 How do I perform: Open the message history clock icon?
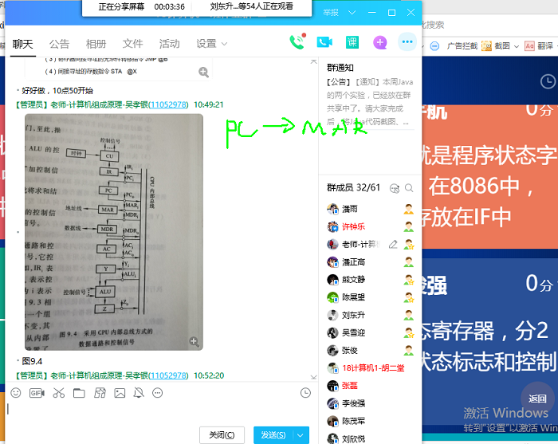(305, 393)
